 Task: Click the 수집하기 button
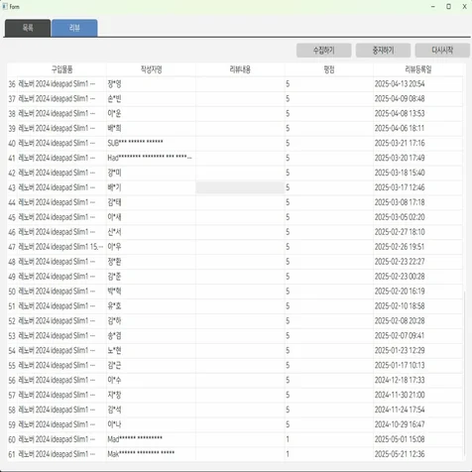tap(324, 51)
